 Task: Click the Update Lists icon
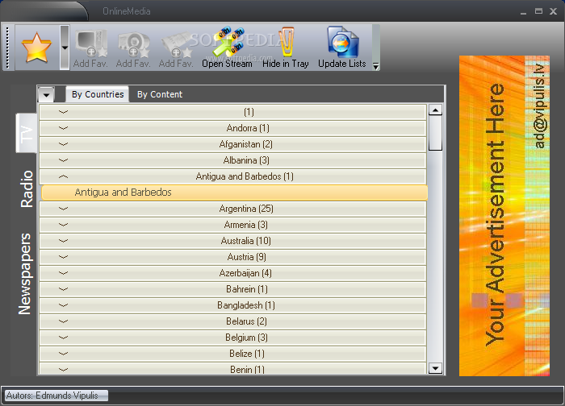(x=342, y=48)
